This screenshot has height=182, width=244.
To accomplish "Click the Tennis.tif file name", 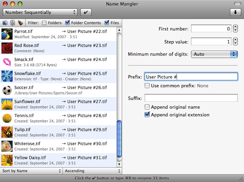I will tap(24, 115).
